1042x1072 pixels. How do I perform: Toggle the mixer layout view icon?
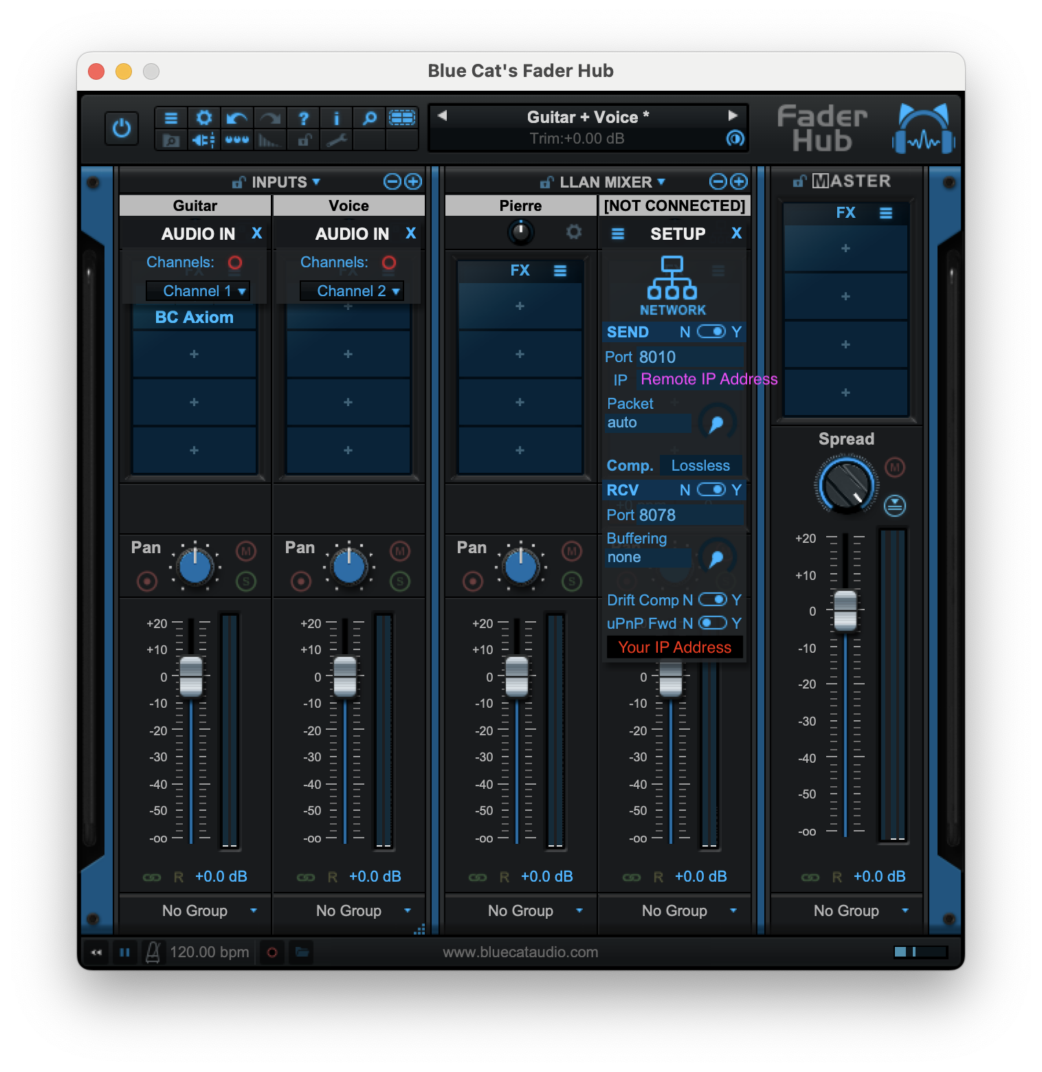[402, 118]
